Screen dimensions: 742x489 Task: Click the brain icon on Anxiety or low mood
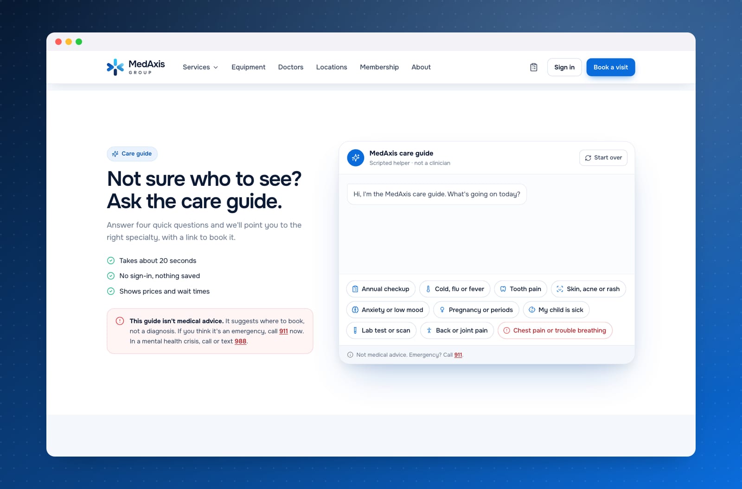[x=355, y=310]
